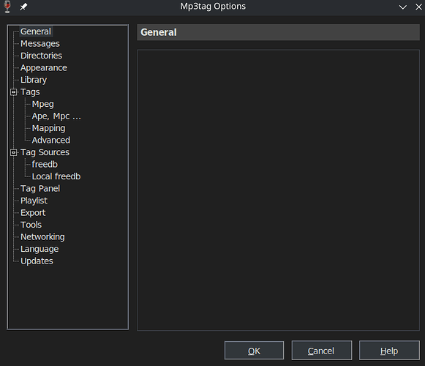Open Tools settings
The image size is (425, 366).
pyautogui.click(x=31, y=225)
